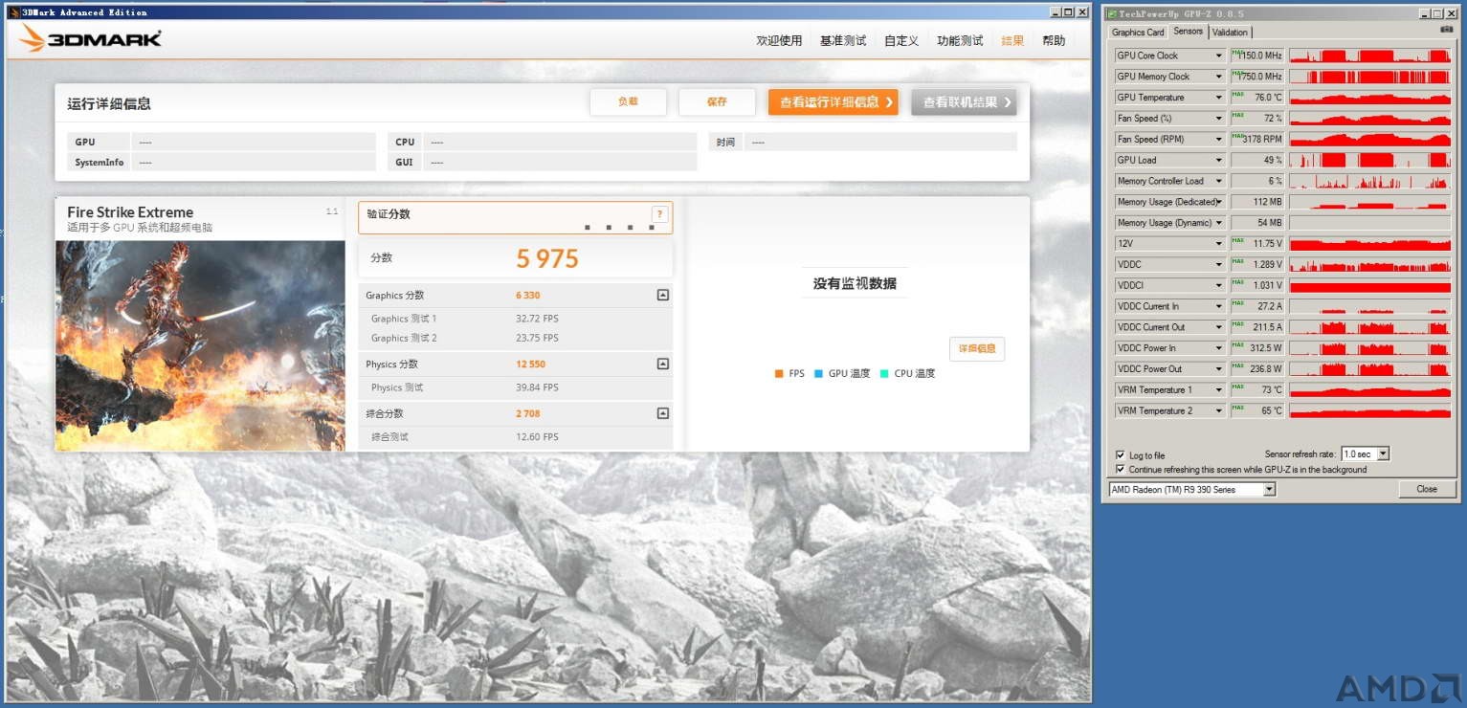Click the Graphics score value 6 330
This screenshot has height=708, width=1467.
(528, 296)
